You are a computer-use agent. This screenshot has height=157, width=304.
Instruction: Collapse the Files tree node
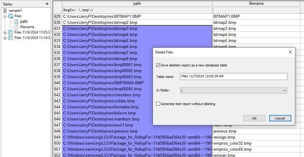point(5,16)
